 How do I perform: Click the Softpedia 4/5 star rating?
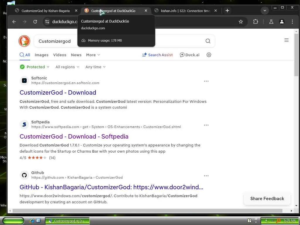point(37,158)
